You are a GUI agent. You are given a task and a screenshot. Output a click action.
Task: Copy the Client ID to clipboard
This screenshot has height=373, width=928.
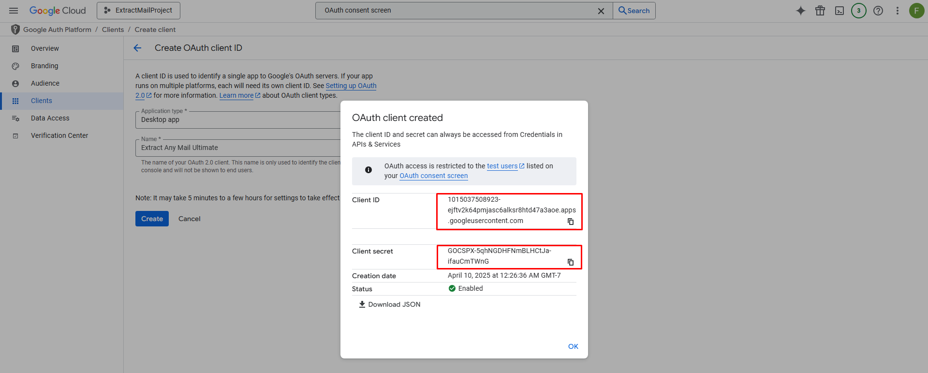571,221
